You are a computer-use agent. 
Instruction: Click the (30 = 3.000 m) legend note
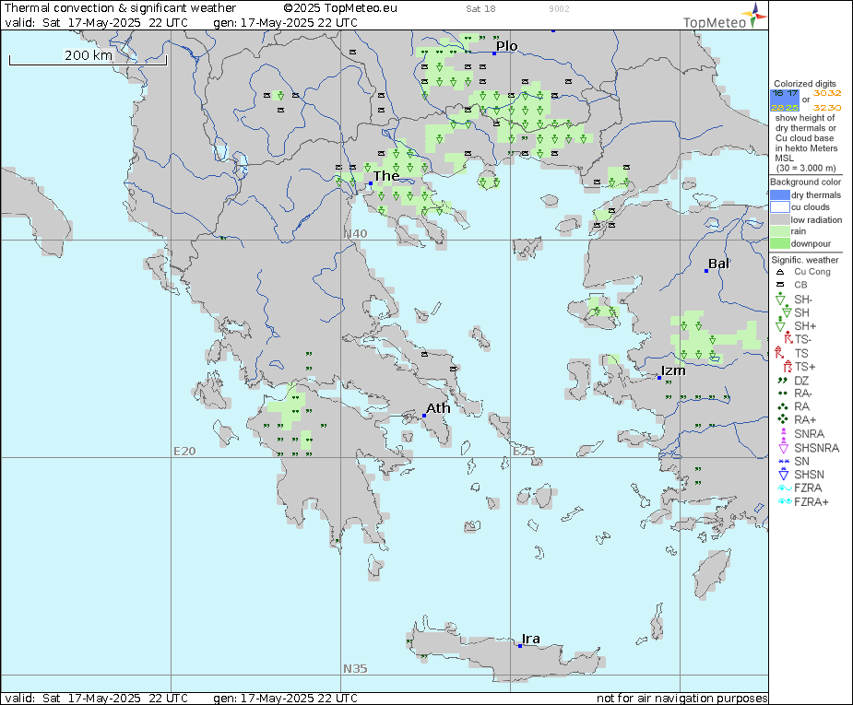point(806,168)
